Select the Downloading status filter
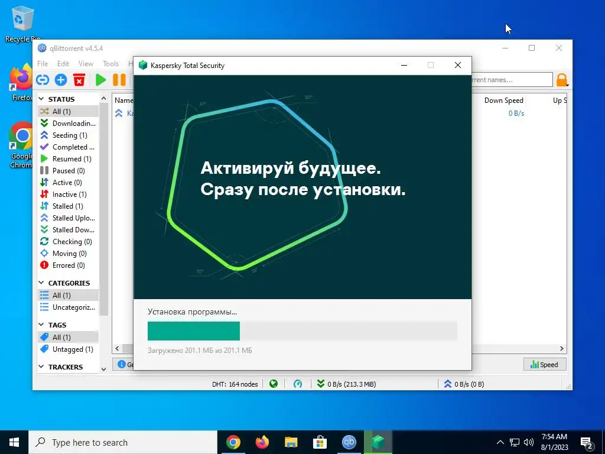 point(68,123)
